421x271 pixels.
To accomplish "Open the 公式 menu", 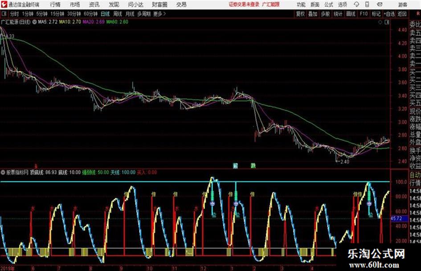I will [x=329, y=4].
